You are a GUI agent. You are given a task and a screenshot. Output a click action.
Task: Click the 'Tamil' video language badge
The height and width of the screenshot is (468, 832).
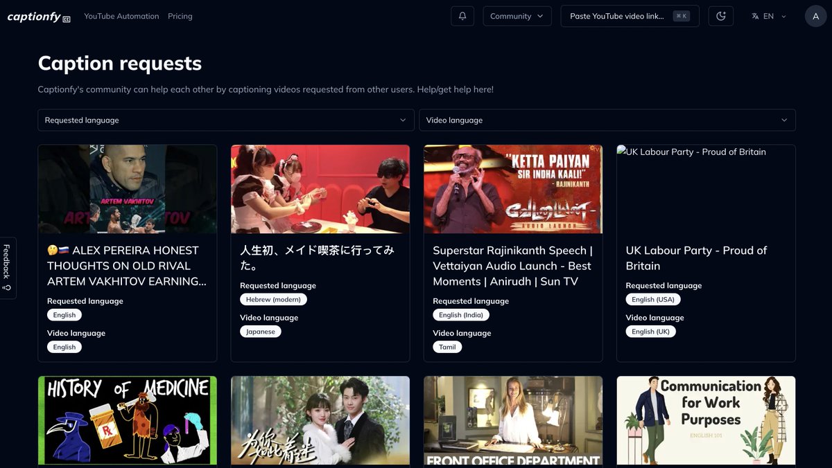pos(447,347)
